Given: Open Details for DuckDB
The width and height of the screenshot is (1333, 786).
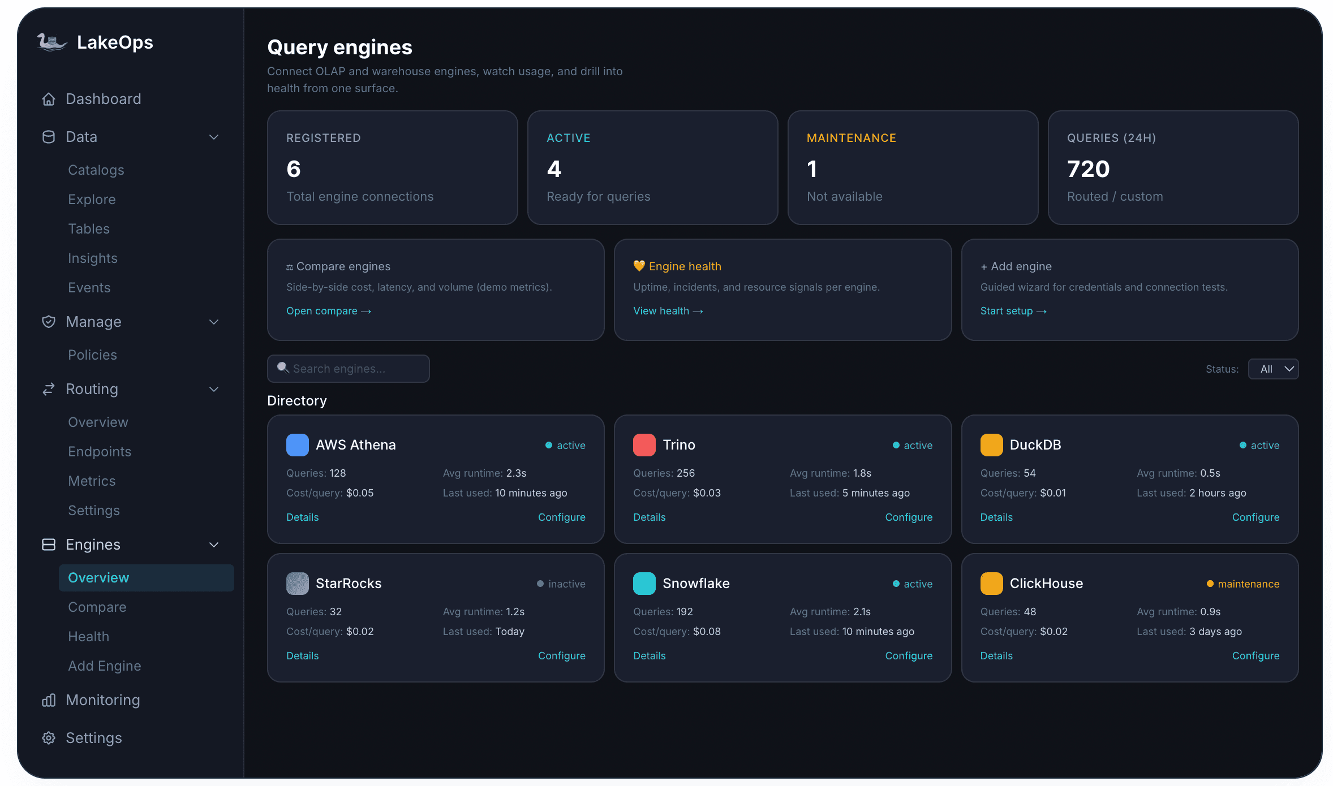Looking at the screenshot, I should tap(996, 517).
